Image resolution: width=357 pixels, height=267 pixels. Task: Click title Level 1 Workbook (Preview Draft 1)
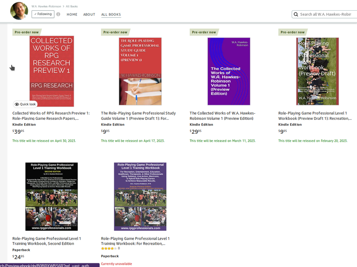(x=315, y=116)
